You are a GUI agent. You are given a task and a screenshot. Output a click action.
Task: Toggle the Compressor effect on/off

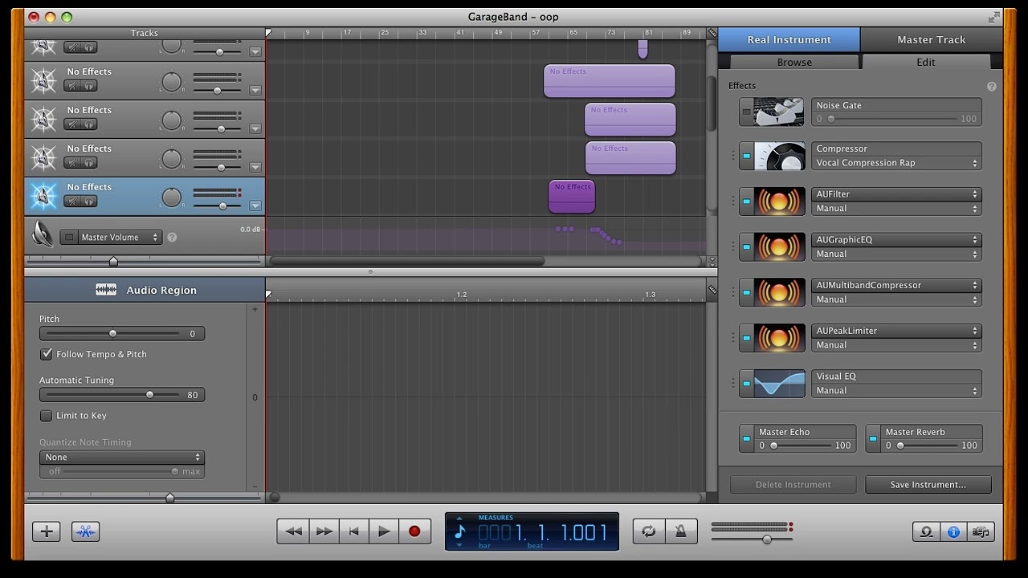(746, 156)
